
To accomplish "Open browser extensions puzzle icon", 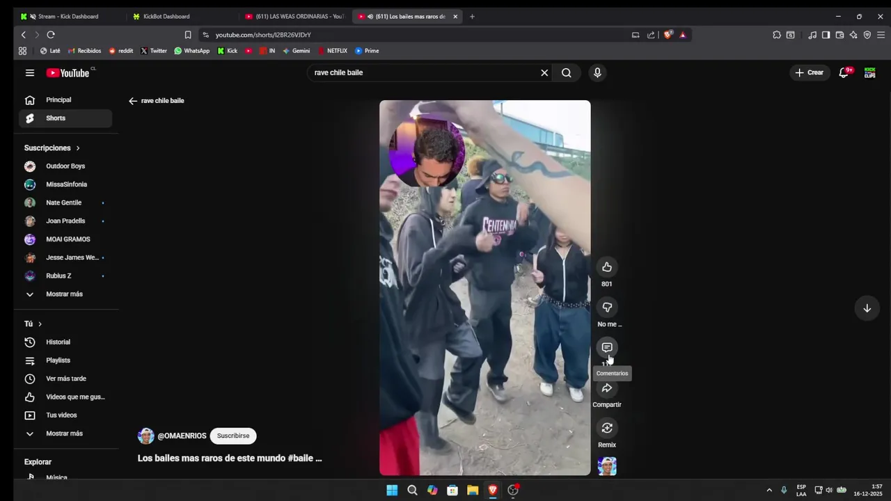I will click(x=777, y=35).
